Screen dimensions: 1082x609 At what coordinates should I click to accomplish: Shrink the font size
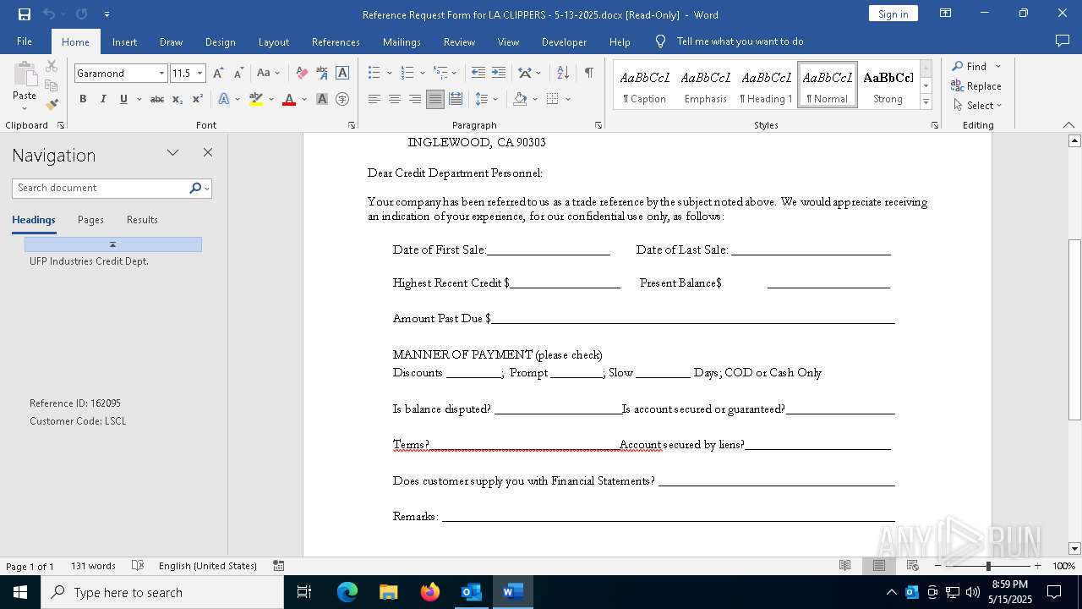click(238, 74)
